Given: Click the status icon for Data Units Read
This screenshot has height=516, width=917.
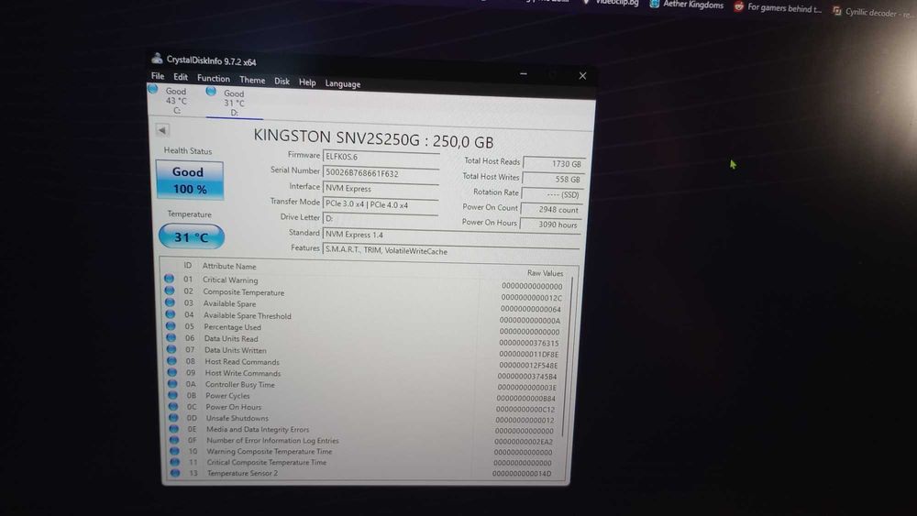Looking at the screenshot, I should tap(171, 337).
